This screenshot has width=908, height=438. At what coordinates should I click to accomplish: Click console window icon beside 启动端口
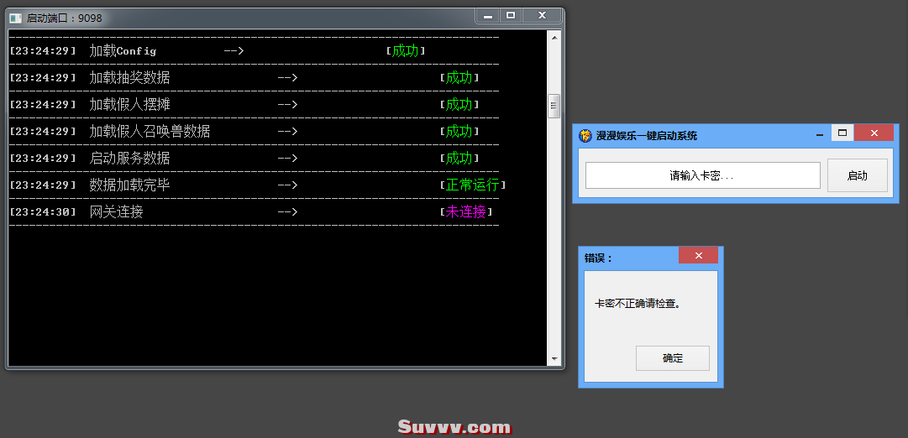[x=16, y=18]
